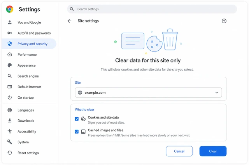249x165 pixels.
Task: Click the 'Site' field label
Action: pyautogui.click(x=78, y=82)
